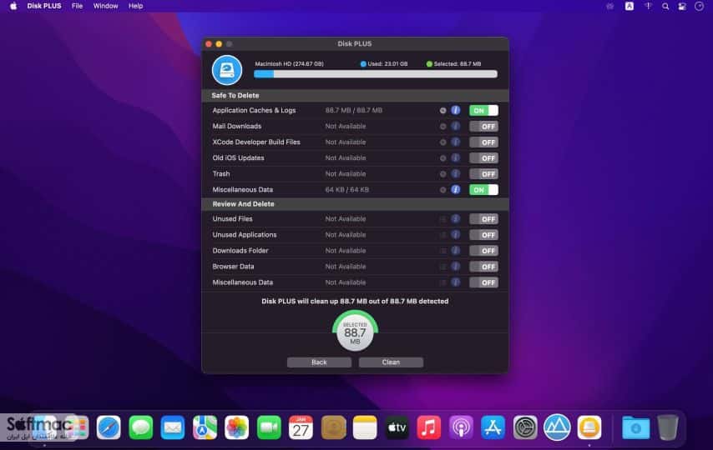Click the Clean button
The width and height of the screenshot is (713, 450).
coord(391,362)
